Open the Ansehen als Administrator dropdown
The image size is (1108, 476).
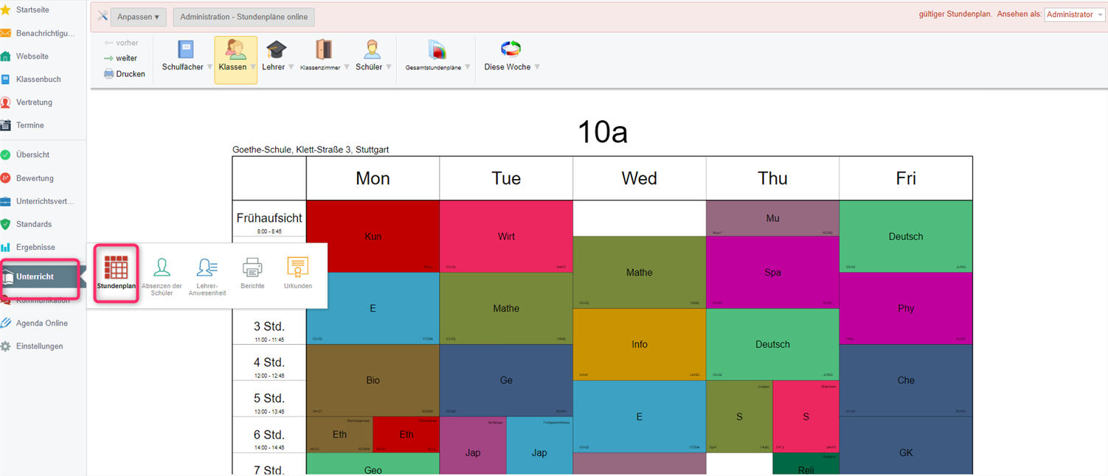tap(1074, 15)
